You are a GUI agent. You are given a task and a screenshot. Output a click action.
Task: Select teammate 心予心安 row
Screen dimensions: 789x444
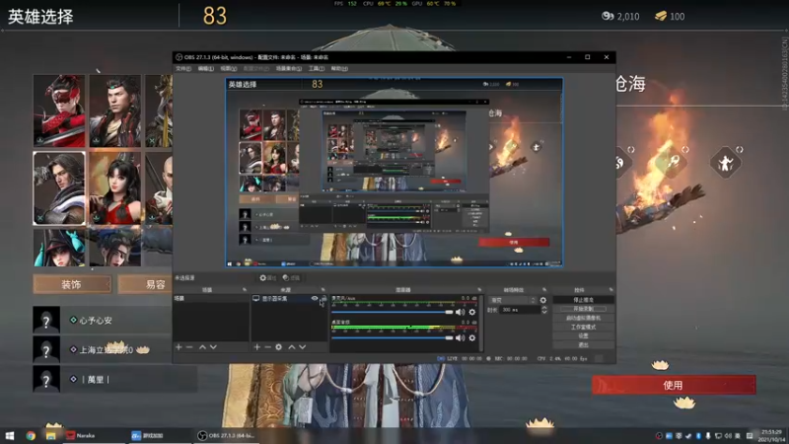tap(103, 320)
